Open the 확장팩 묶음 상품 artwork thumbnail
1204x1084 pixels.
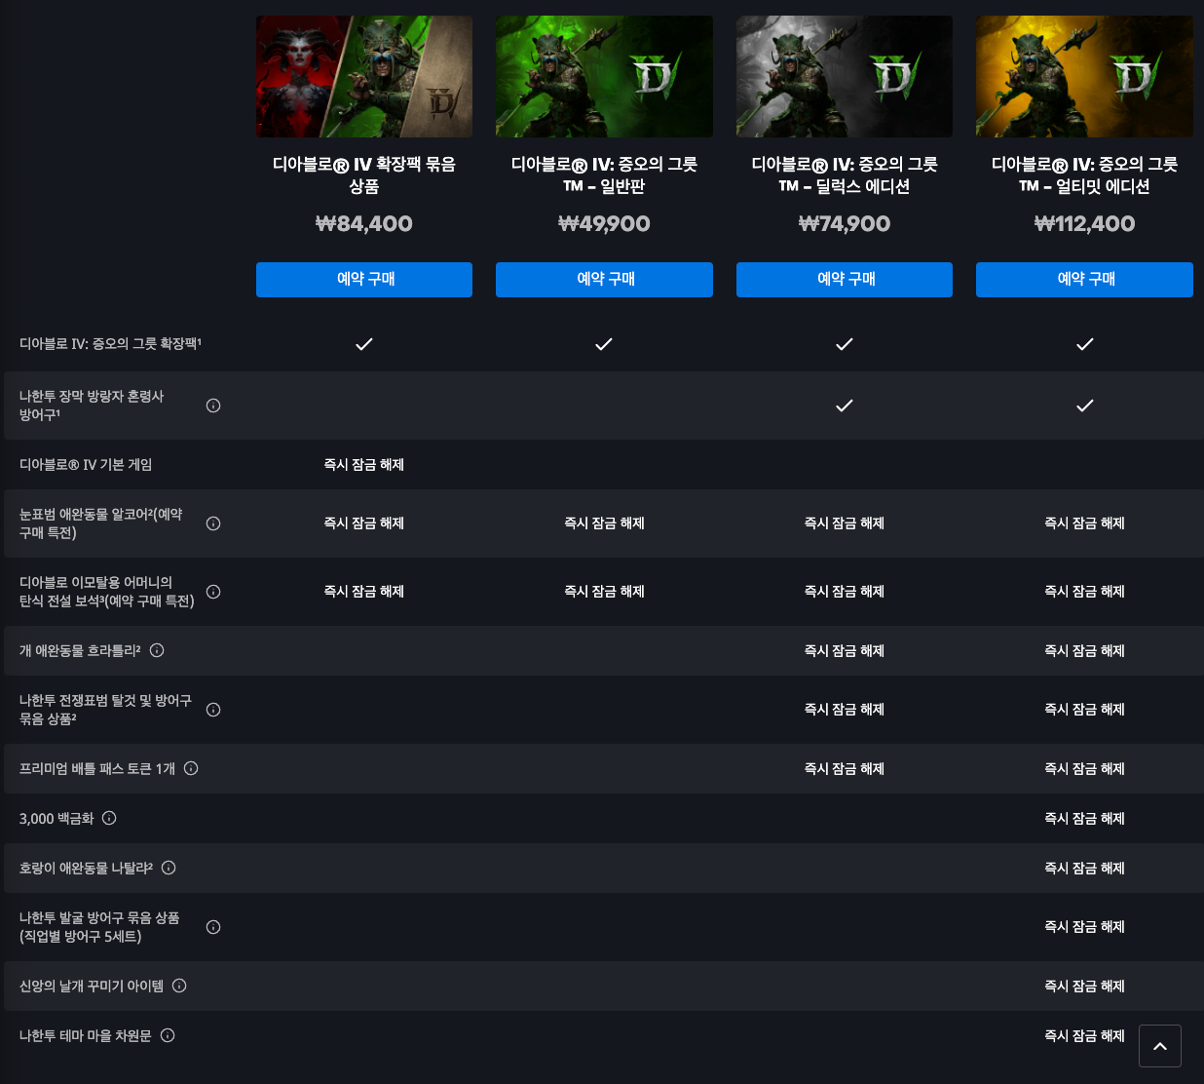click(x=364, y=76)
